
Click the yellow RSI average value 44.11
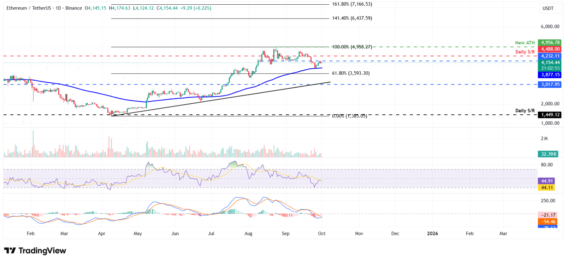547,188
